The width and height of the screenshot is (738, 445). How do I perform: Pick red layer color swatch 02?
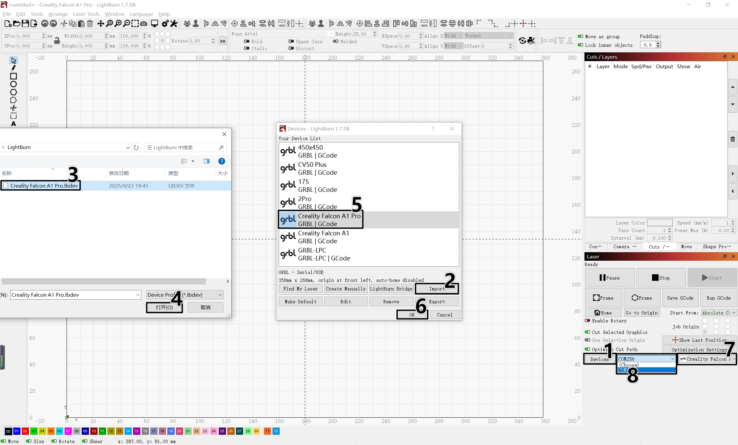(x=25, y=431)
